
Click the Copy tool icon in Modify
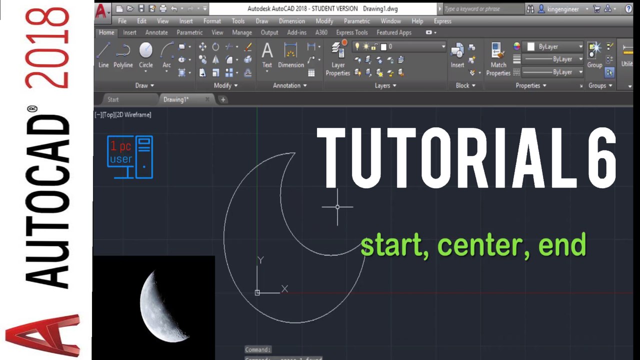202,59
